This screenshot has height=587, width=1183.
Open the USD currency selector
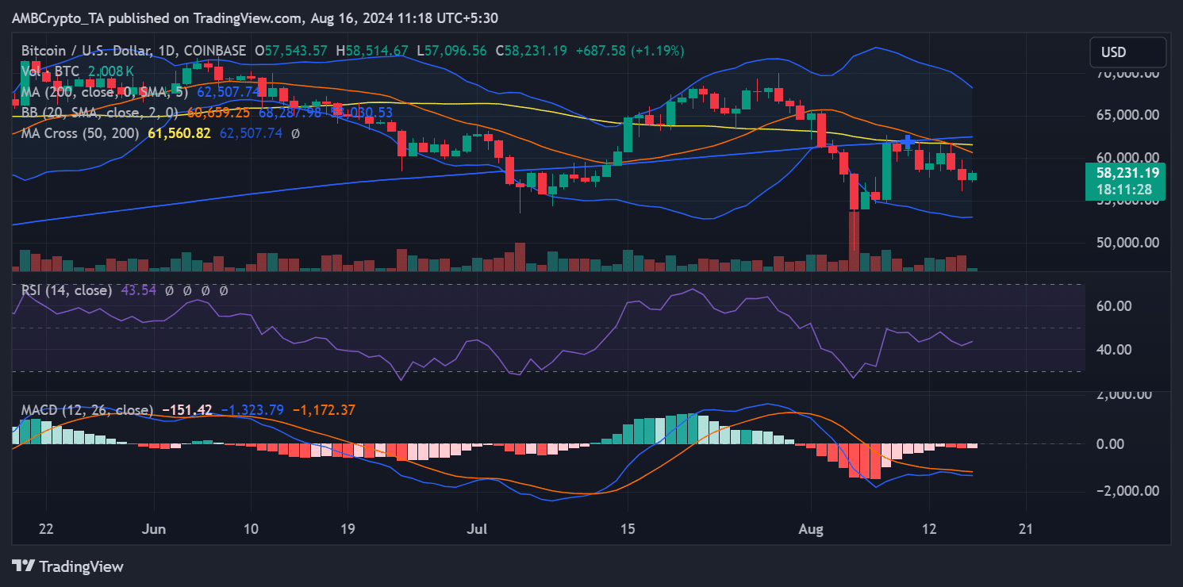click(1127, 53)
